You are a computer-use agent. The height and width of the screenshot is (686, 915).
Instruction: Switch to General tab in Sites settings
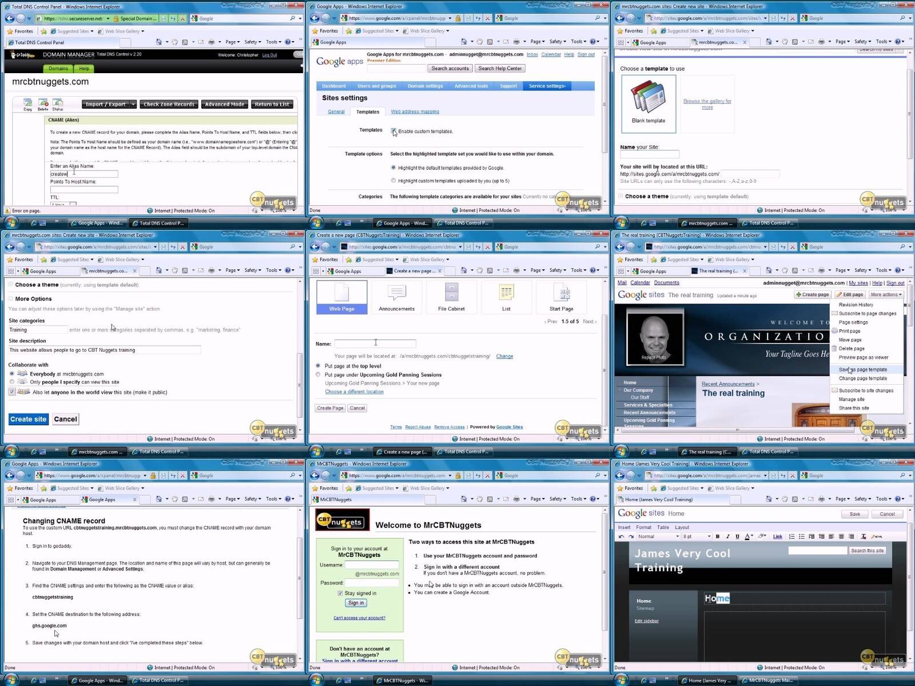(x=336, y=111)
